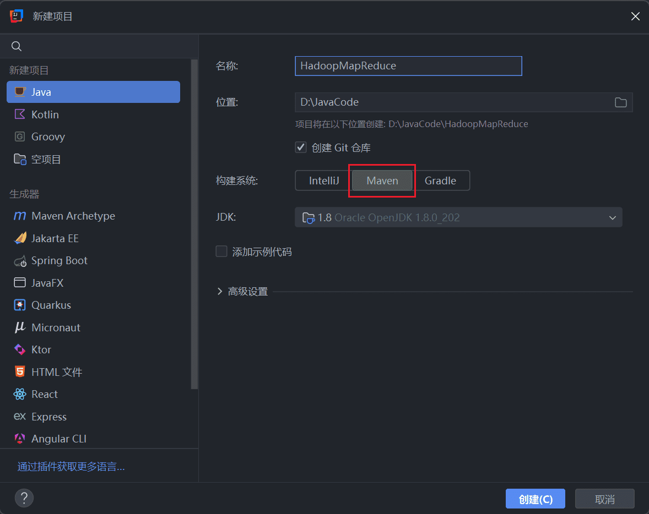Expand the 高级设置 section
The image size is (649, 514).
242,292
